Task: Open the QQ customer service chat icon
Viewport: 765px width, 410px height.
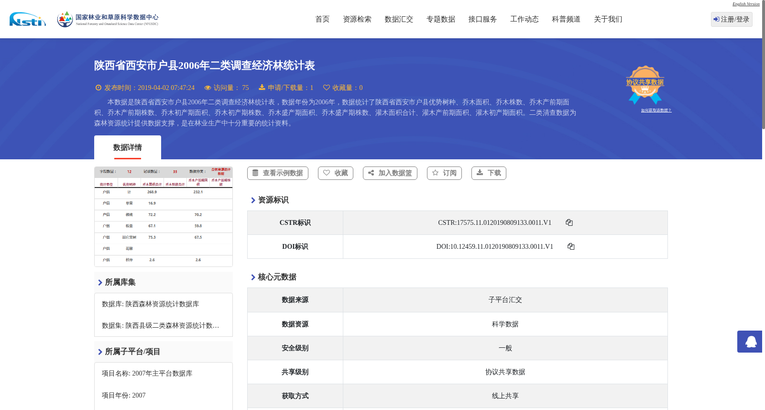Action: (750, 342)
